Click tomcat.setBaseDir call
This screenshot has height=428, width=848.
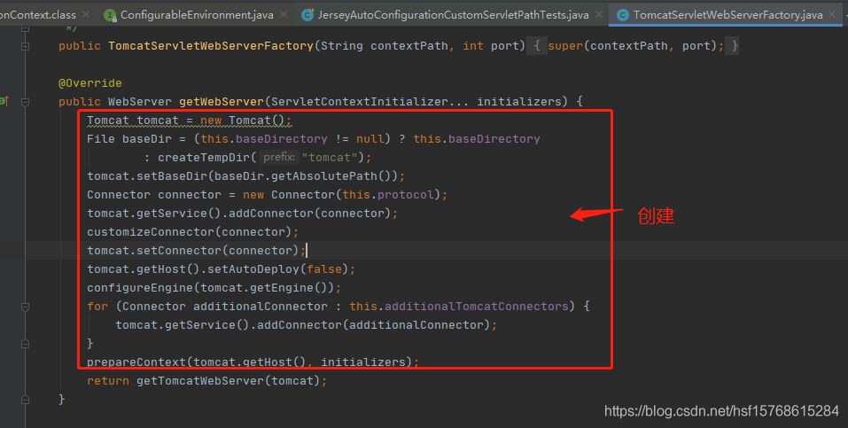point(149,175)
